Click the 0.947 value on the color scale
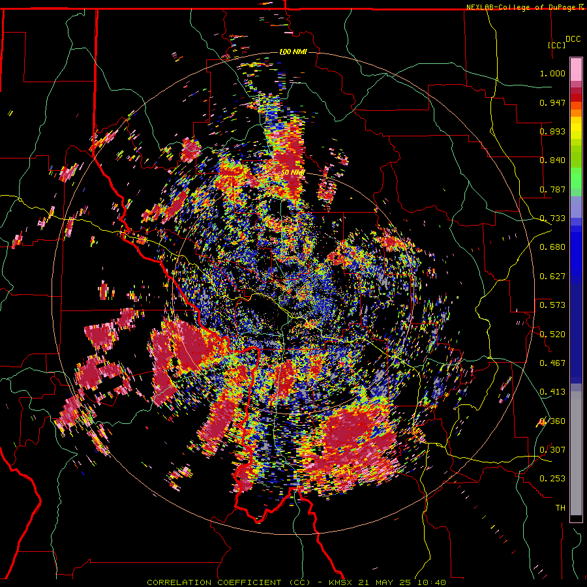587x587 pixels. coord(552,102)
